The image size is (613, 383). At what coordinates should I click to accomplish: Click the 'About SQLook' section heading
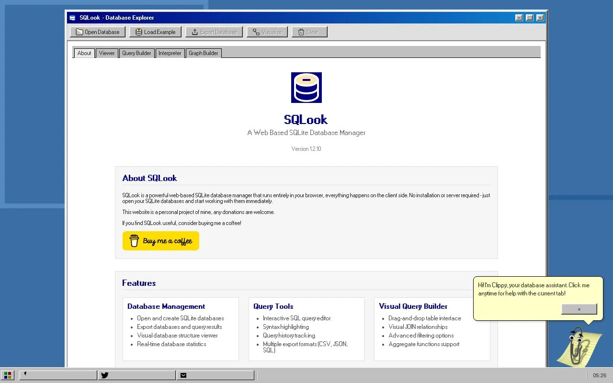tap(149, 178)
